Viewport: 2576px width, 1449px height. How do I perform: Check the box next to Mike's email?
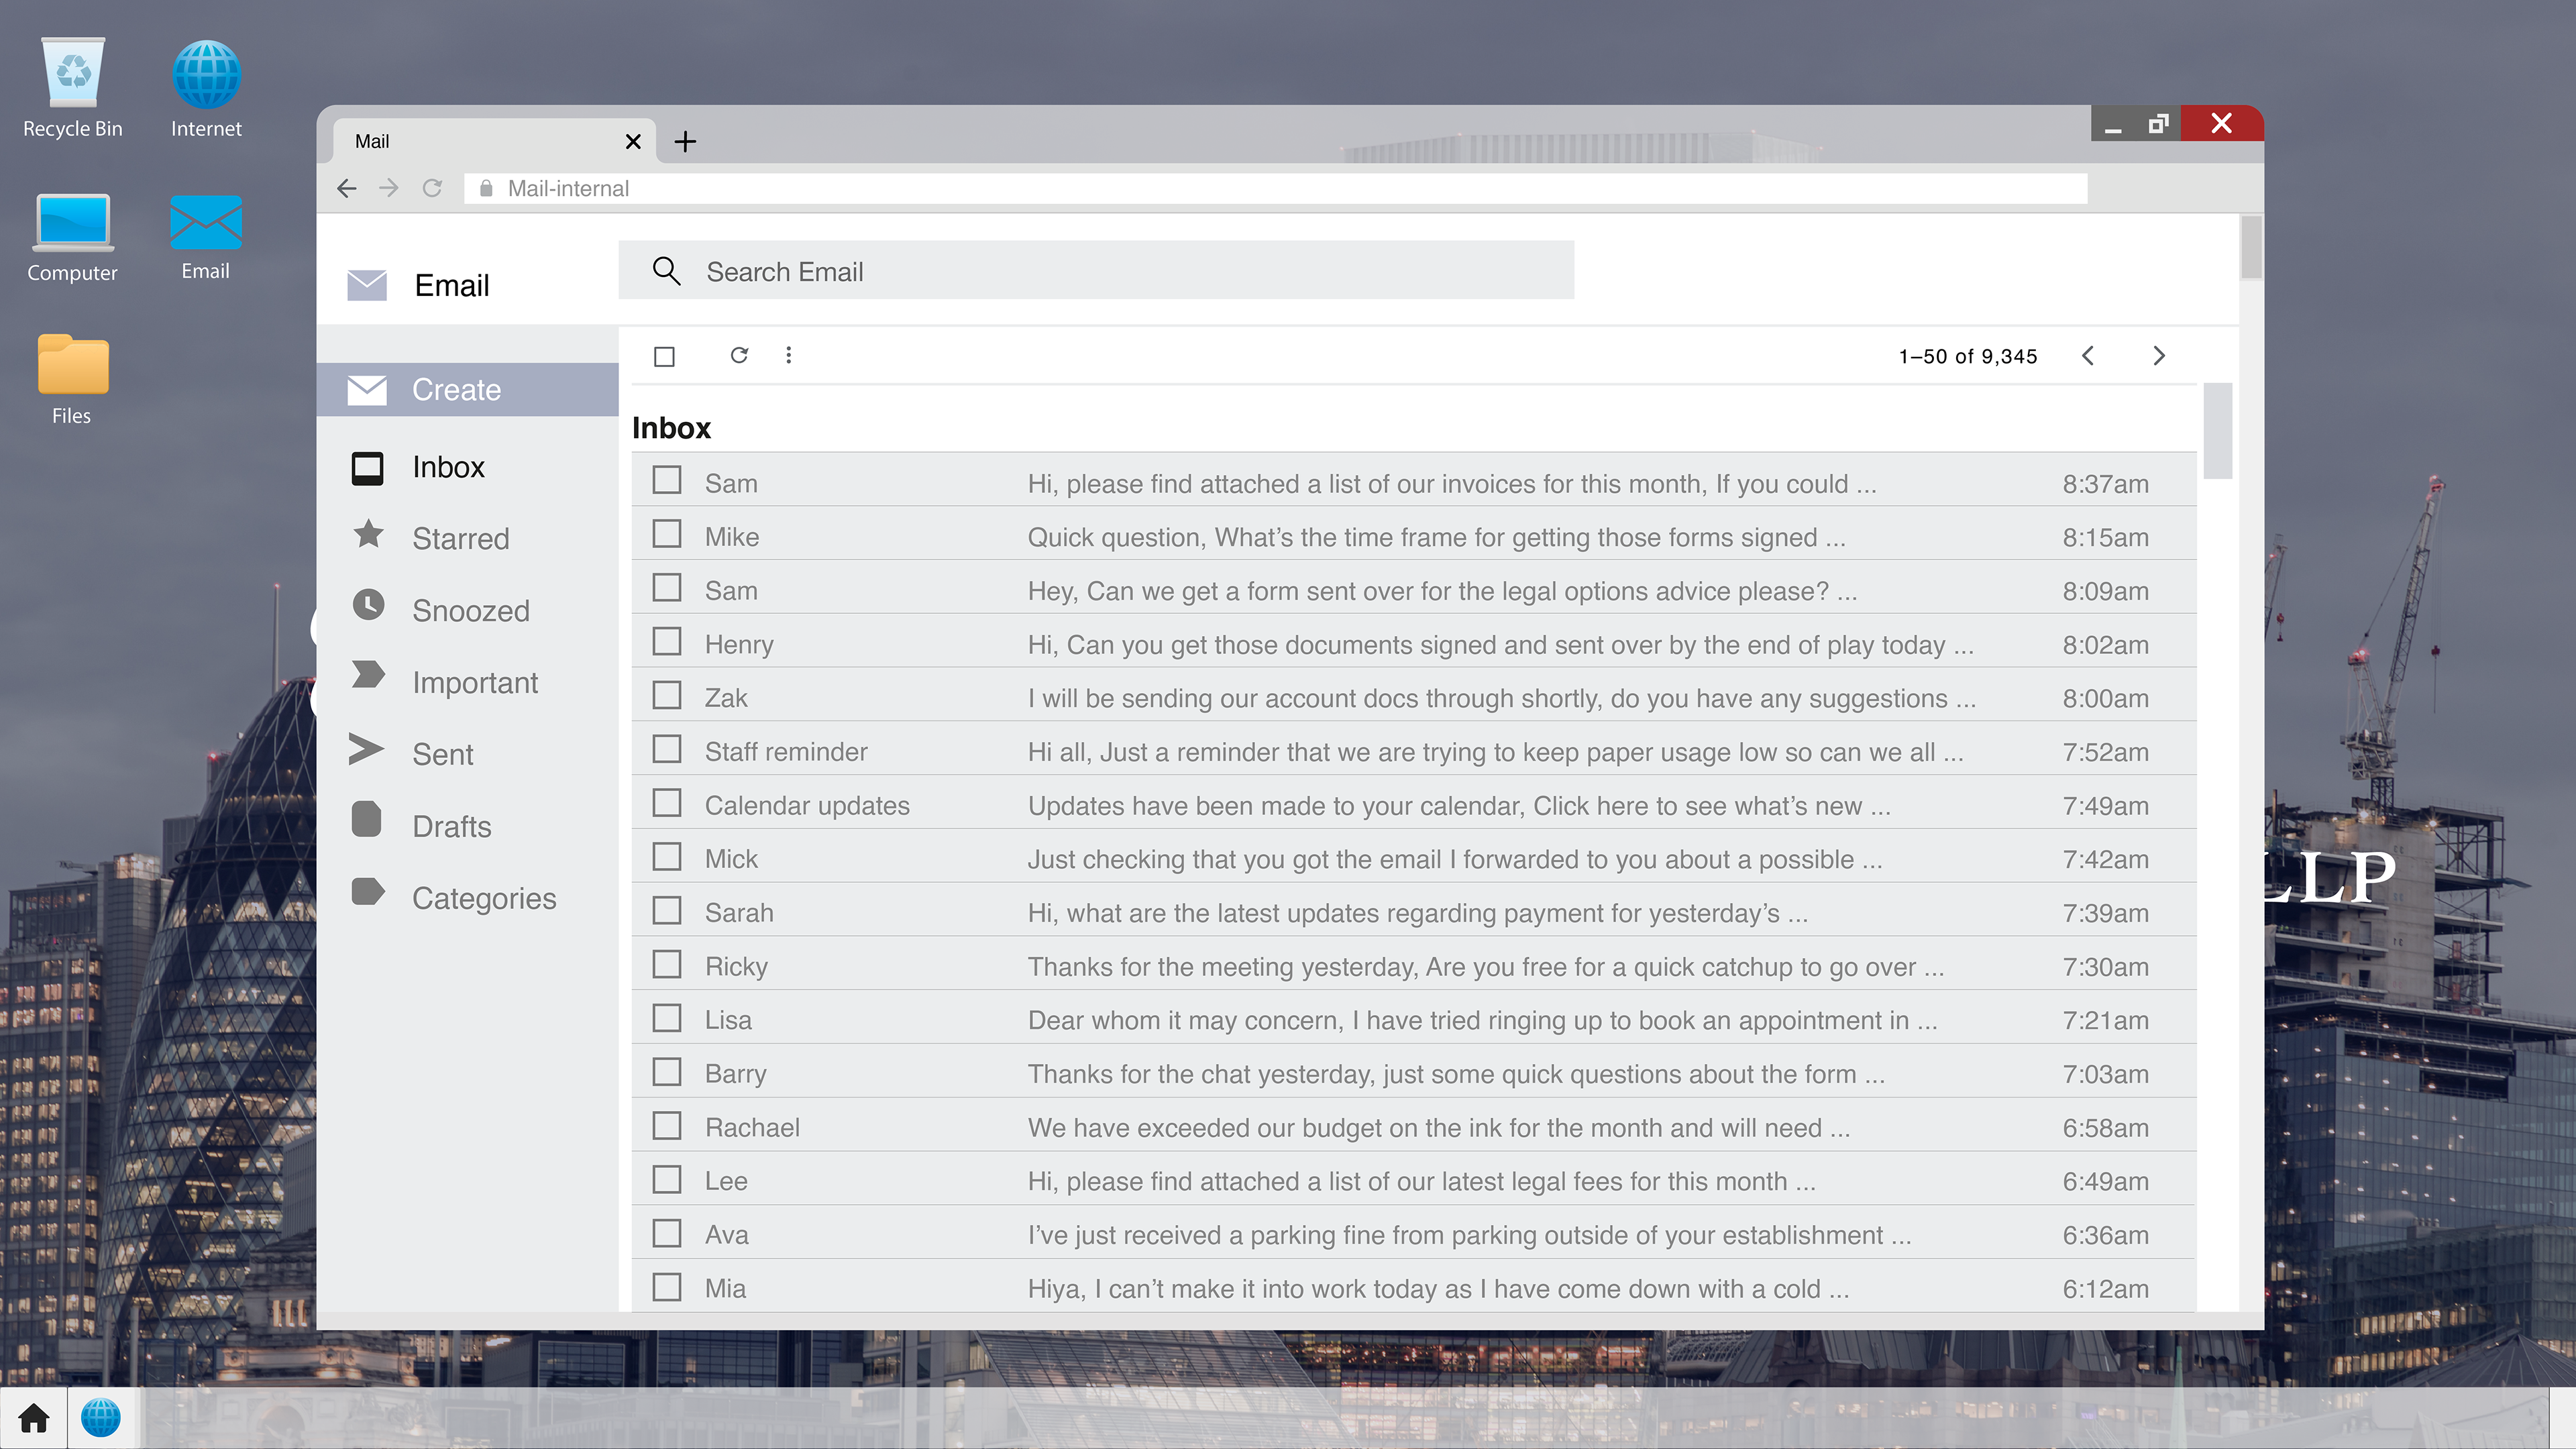(x=667, y=534)
